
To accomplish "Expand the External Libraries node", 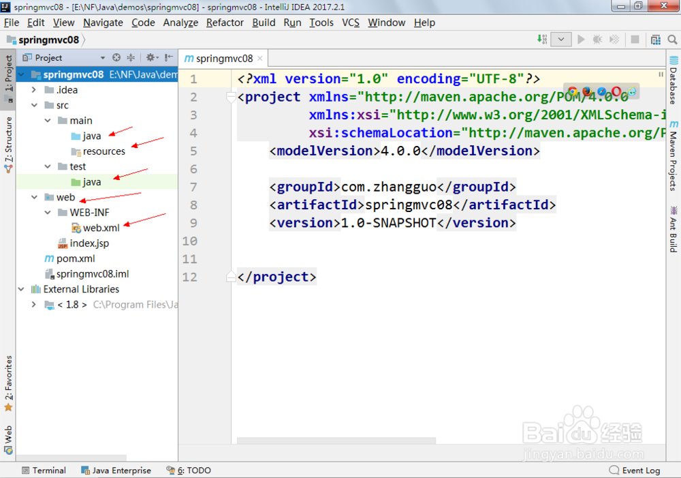I will (21, 288).
